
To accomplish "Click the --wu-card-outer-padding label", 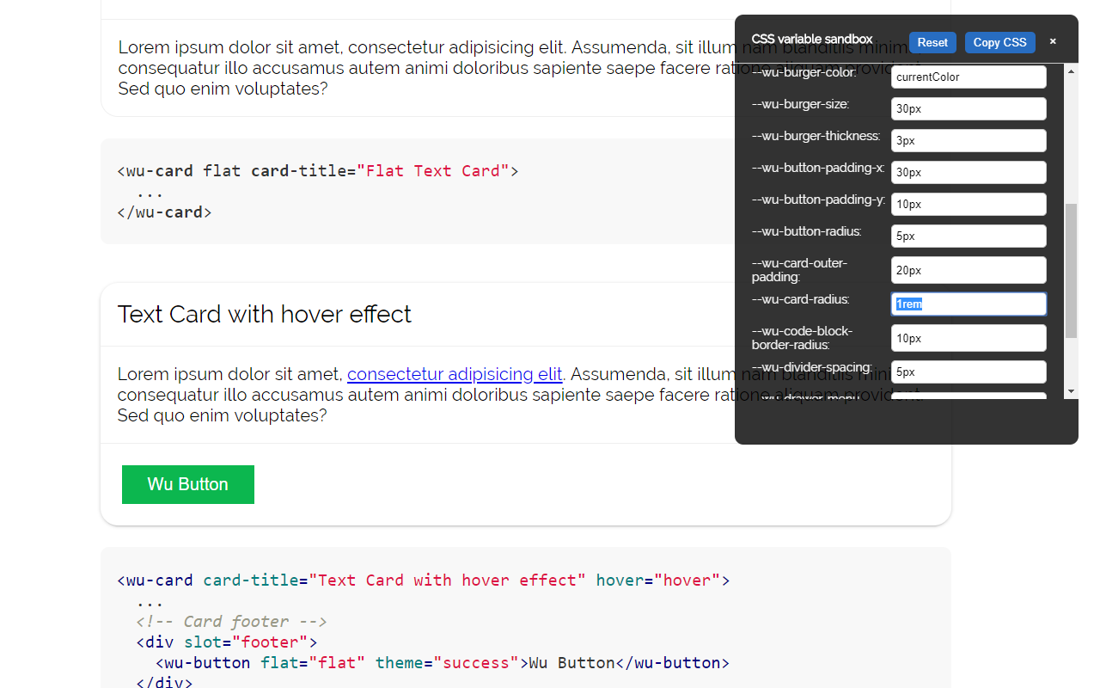I will [800, 270].
